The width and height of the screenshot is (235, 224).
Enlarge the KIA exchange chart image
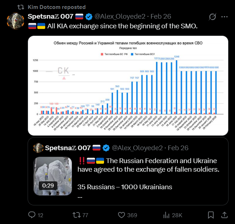click(x=128, y=85)
